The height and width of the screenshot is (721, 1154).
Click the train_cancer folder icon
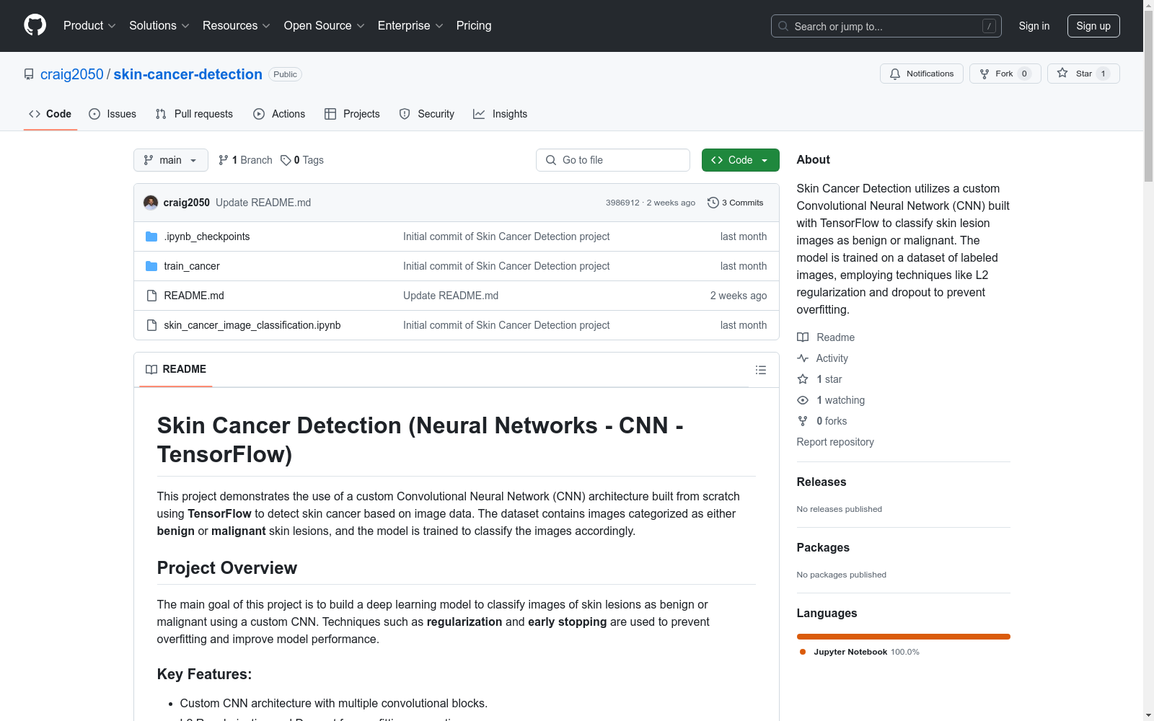click(x=151, y=266)
